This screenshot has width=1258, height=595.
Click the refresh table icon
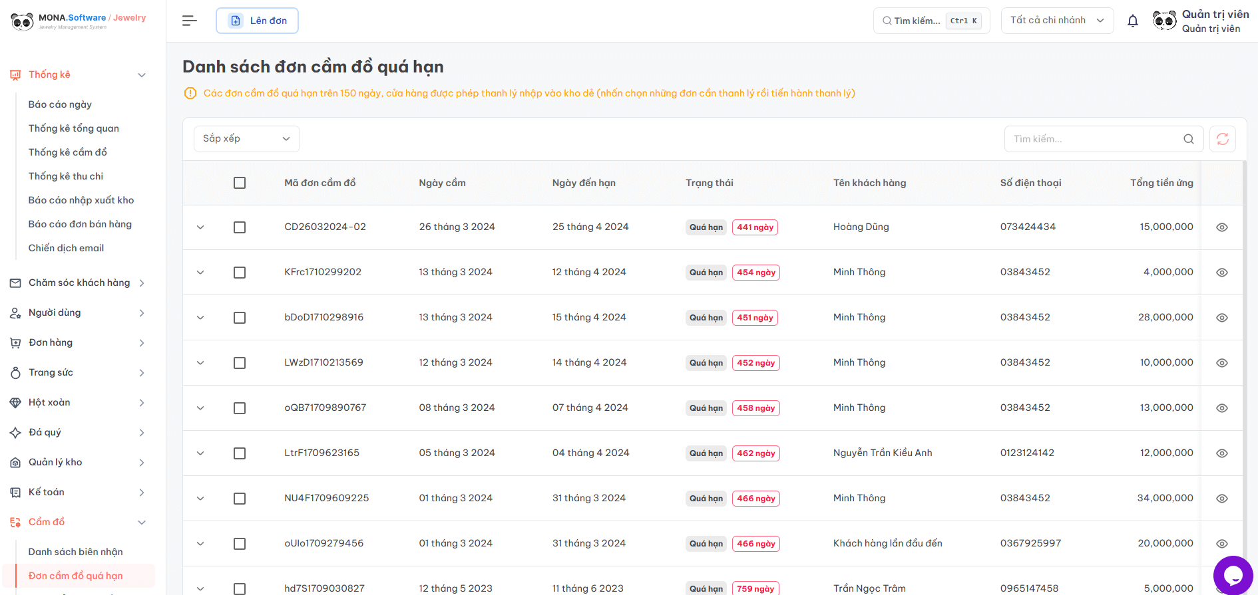(1223, 139)
